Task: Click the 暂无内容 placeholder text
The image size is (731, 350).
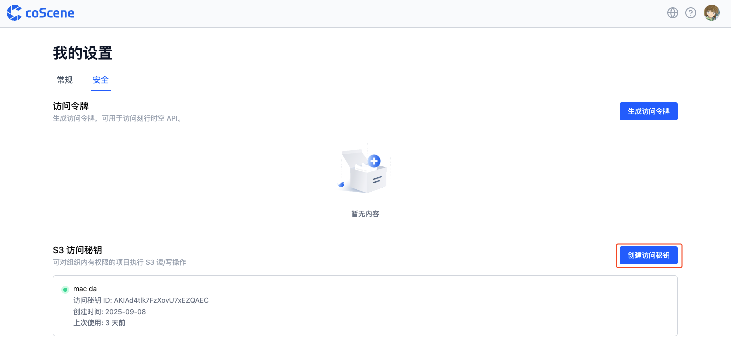Action: (x=365, y=214)
